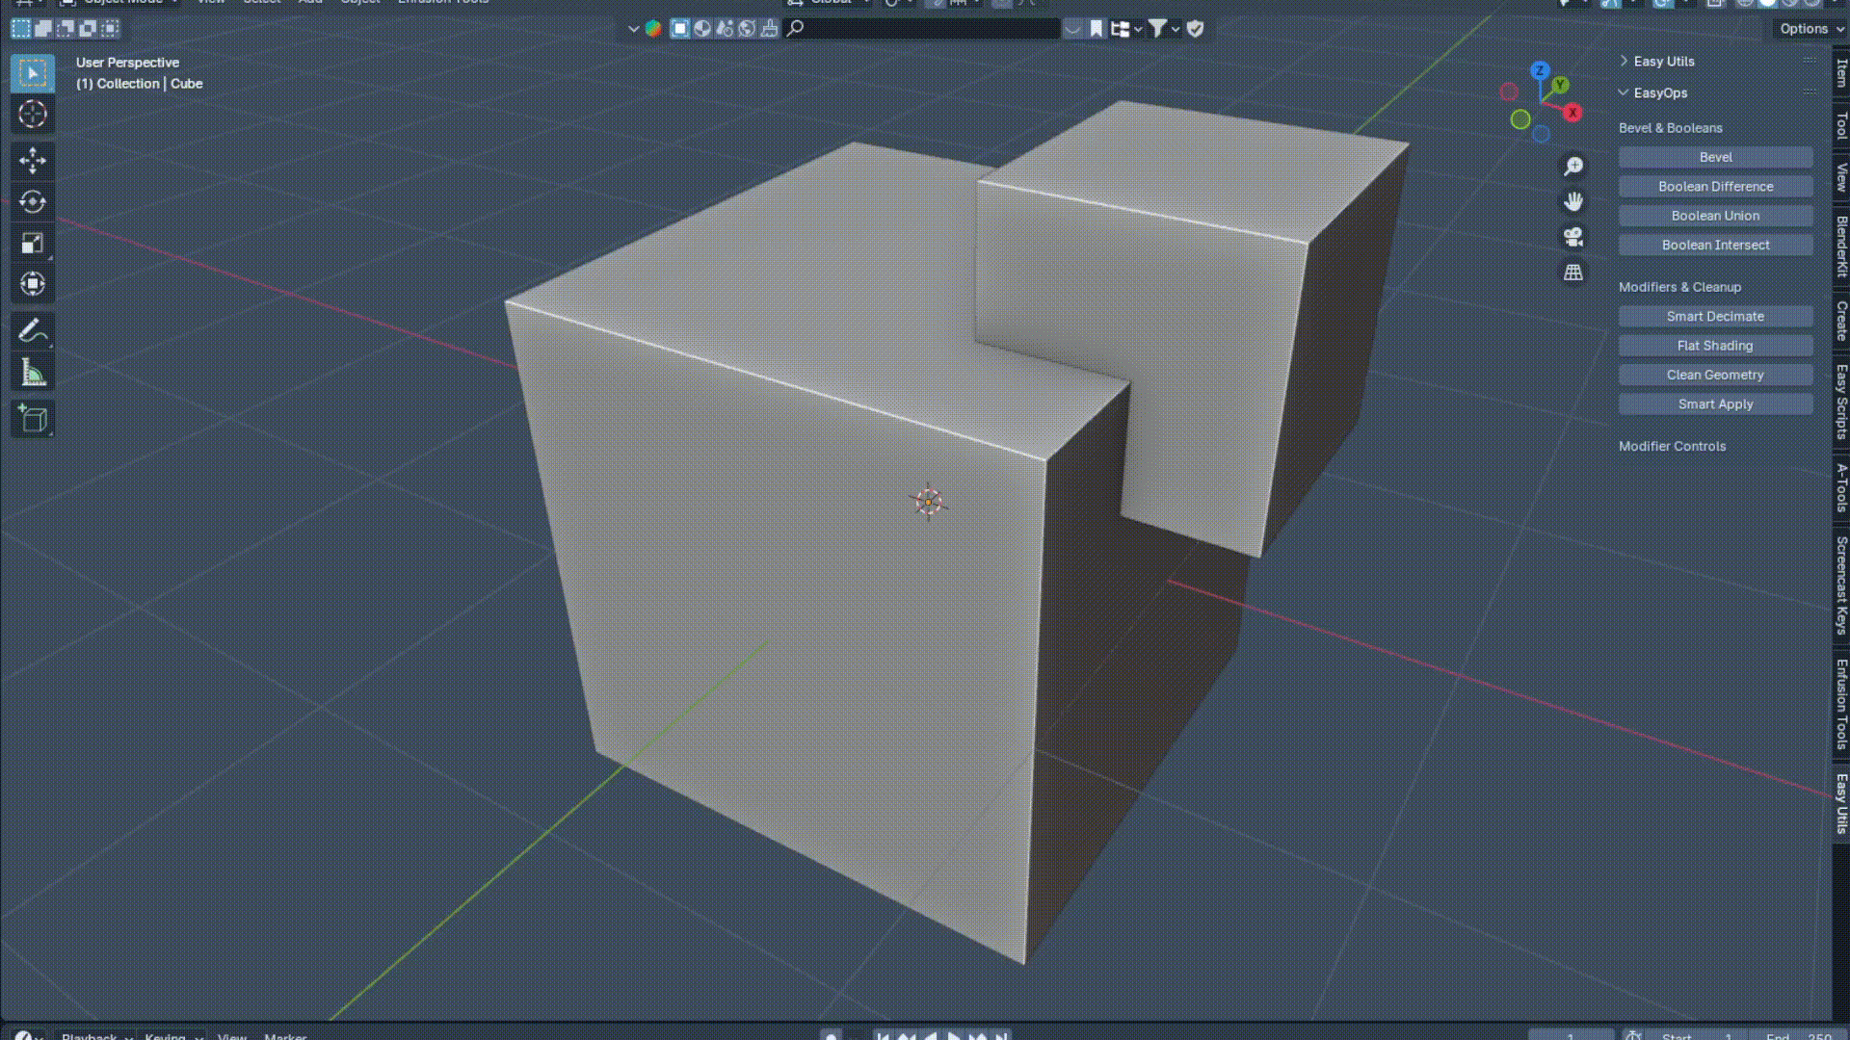The width and height of the screenshot is (1850, 1040).
Task: Snap view to the blue Z axis
Action: [x=1540, y=70]
